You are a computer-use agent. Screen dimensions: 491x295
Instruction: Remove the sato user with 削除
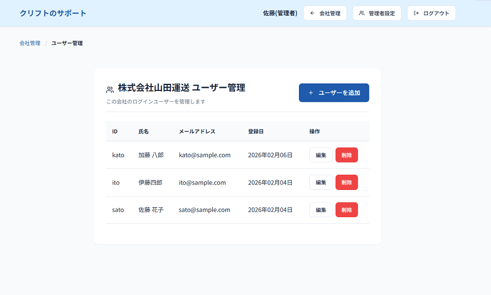tap(346, 210)
